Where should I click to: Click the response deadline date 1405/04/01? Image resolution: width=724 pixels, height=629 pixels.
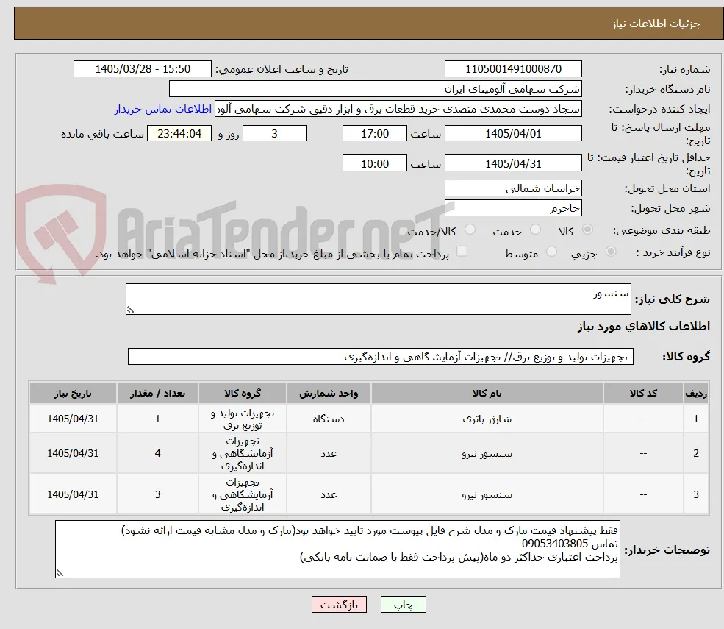[513, 134]
